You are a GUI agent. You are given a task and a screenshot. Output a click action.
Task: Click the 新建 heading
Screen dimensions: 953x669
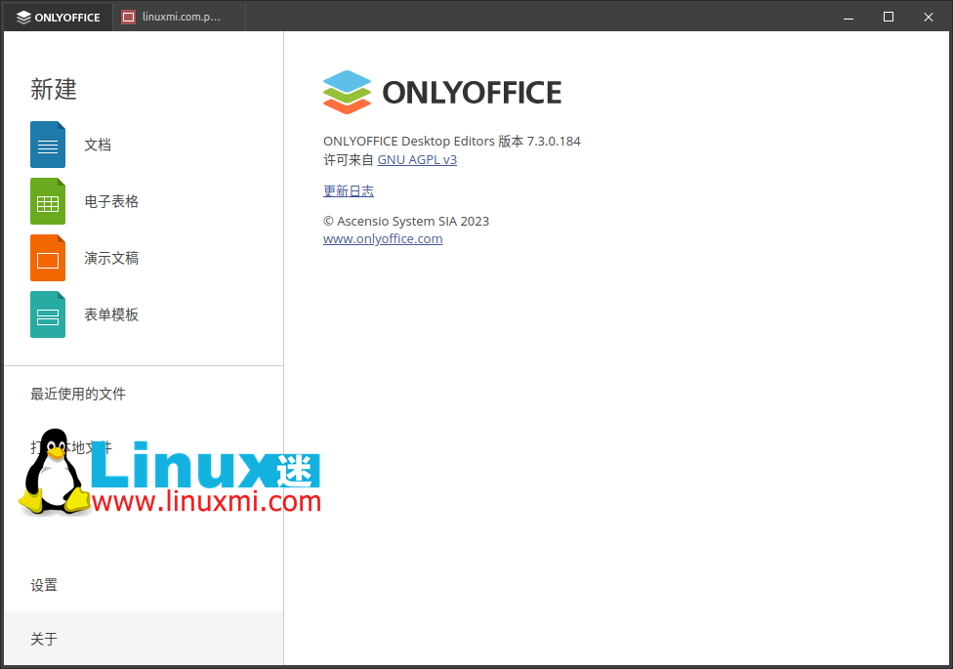tap(54, 90)
